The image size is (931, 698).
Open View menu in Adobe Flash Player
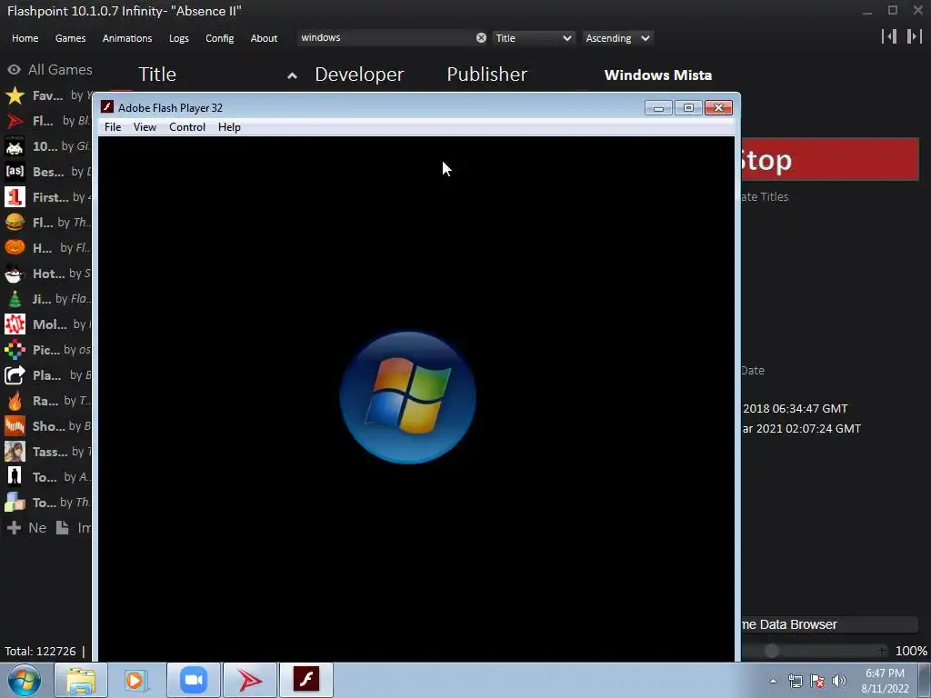145,127
